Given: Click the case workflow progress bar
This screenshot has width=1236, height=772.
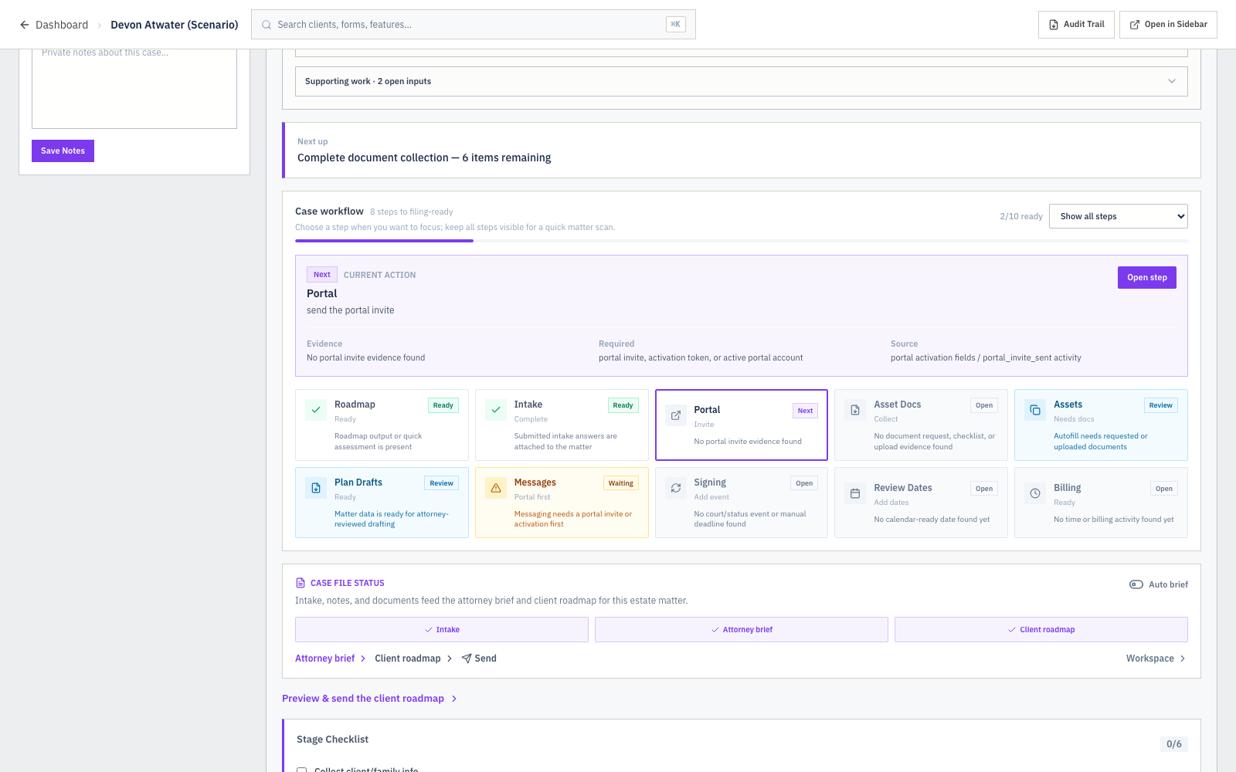Looking at the screenshot, I should 742,241.
